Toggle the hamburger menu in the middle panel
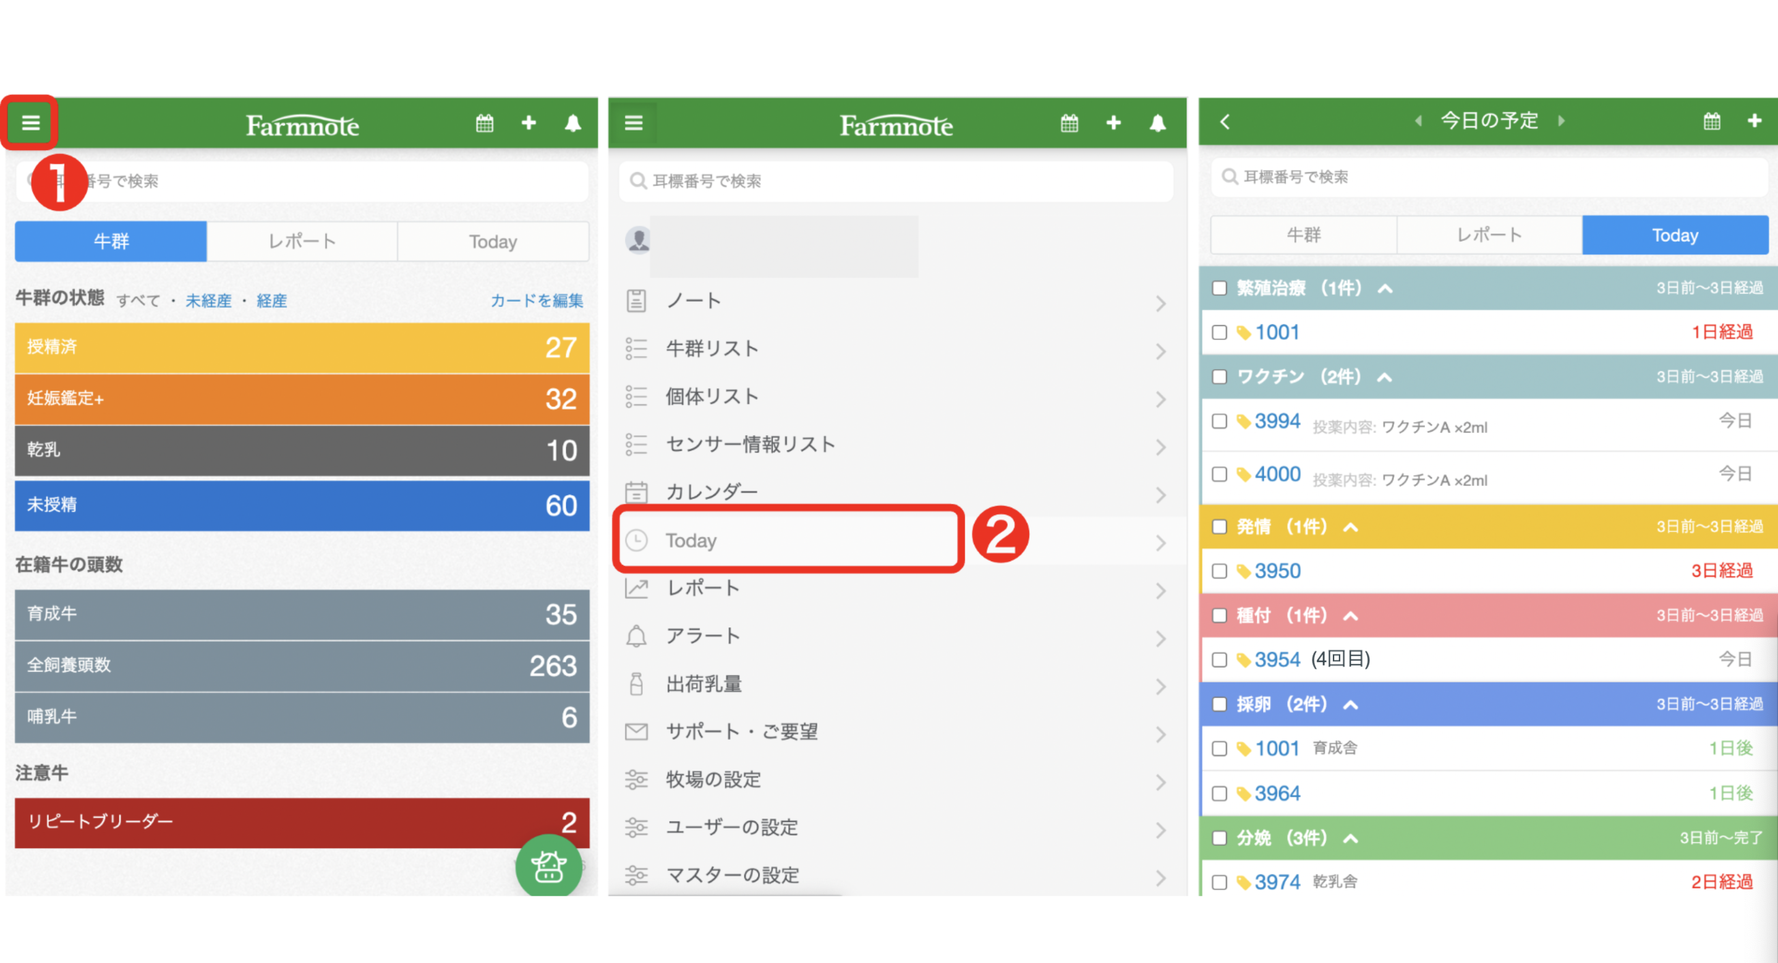This screenshot has height=963, width=1778. [x=634, y=123]
